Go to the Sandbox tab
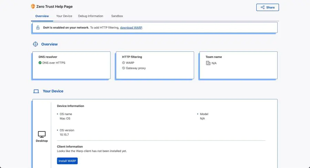310x168 pixels. click(117, 16)
